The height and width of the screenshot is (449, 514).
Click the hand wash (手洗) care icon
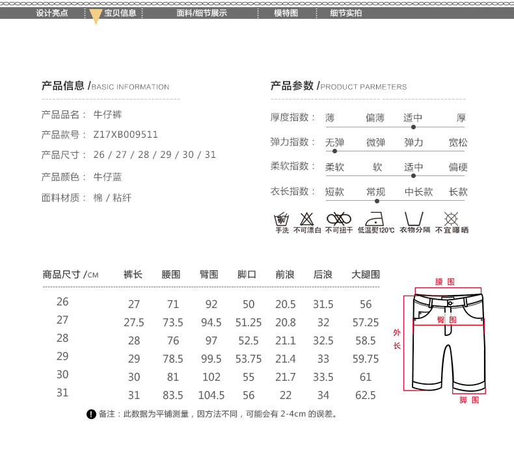(282, 218)
